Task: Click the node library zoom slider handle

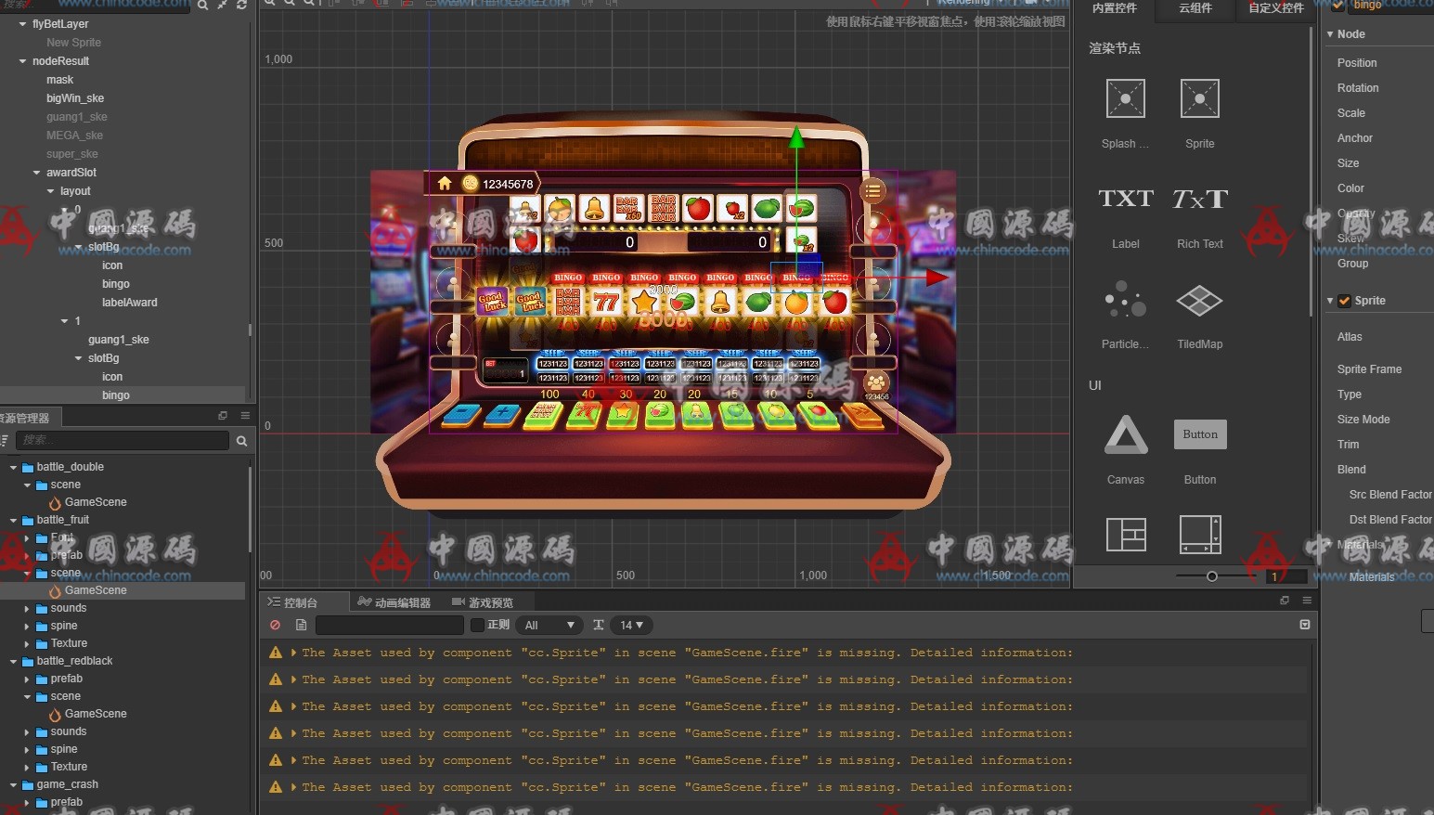Action: (x=1211, y=576)
